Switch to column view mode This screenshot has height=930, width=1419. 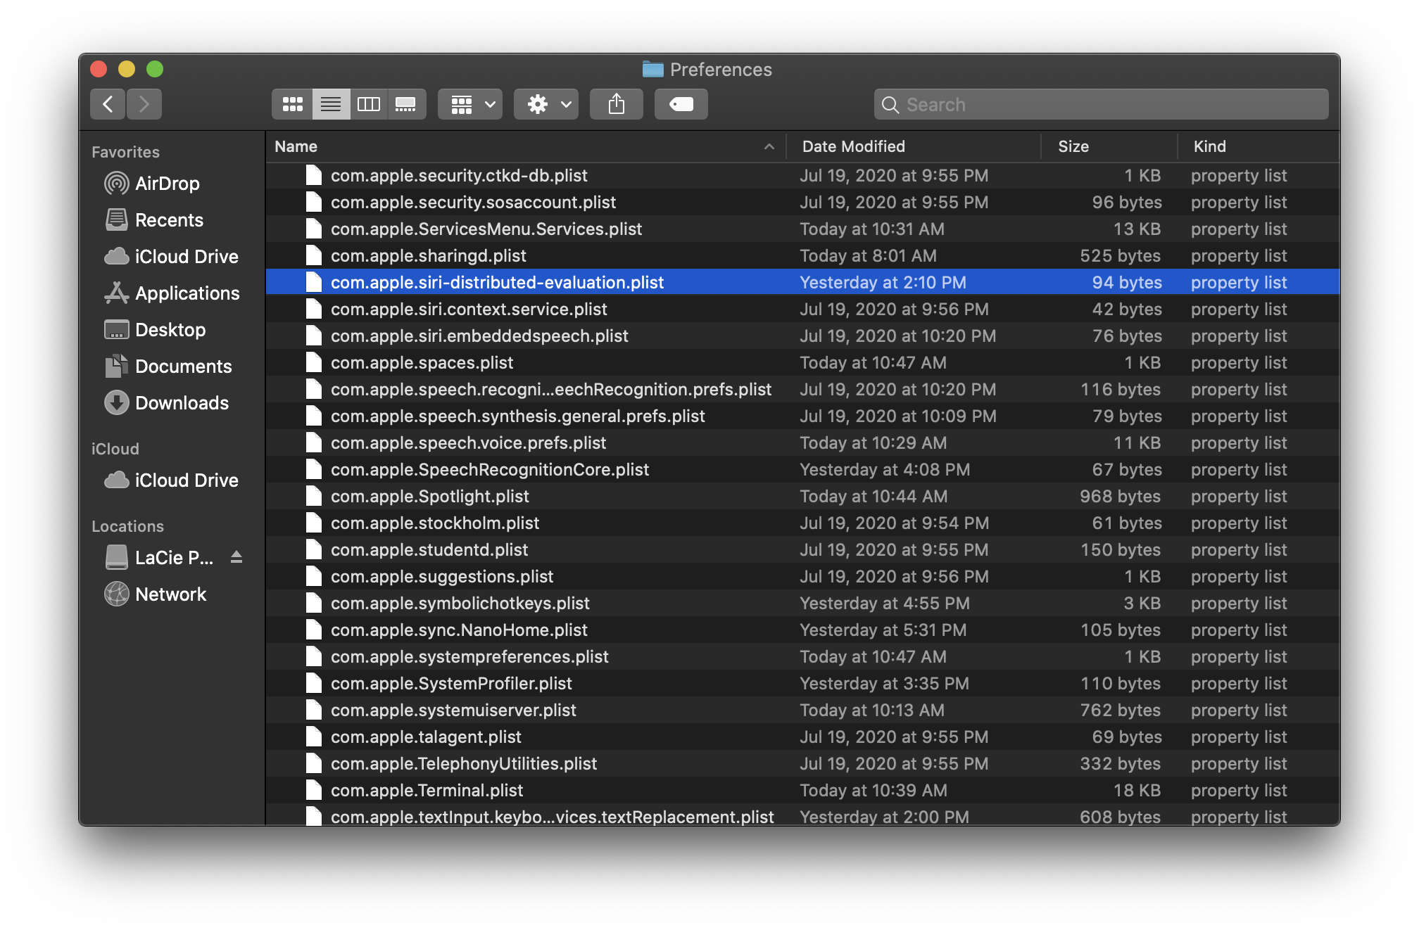tap(368, 105)
